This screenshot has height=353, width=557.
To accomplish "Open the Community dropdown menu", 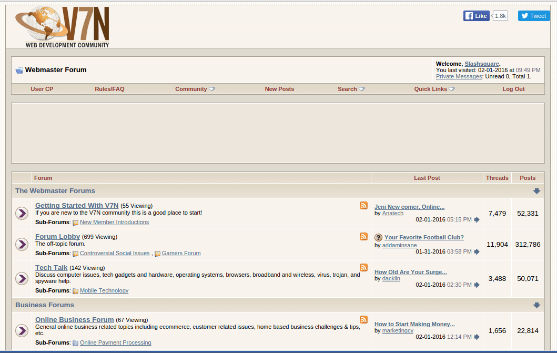I will click(x=195, y=89).
